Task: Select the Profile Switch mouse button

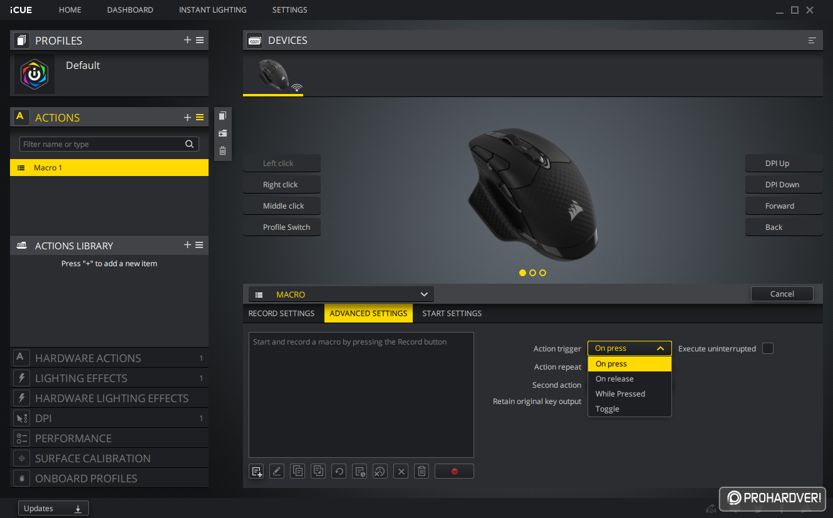Action: point(282,227)
